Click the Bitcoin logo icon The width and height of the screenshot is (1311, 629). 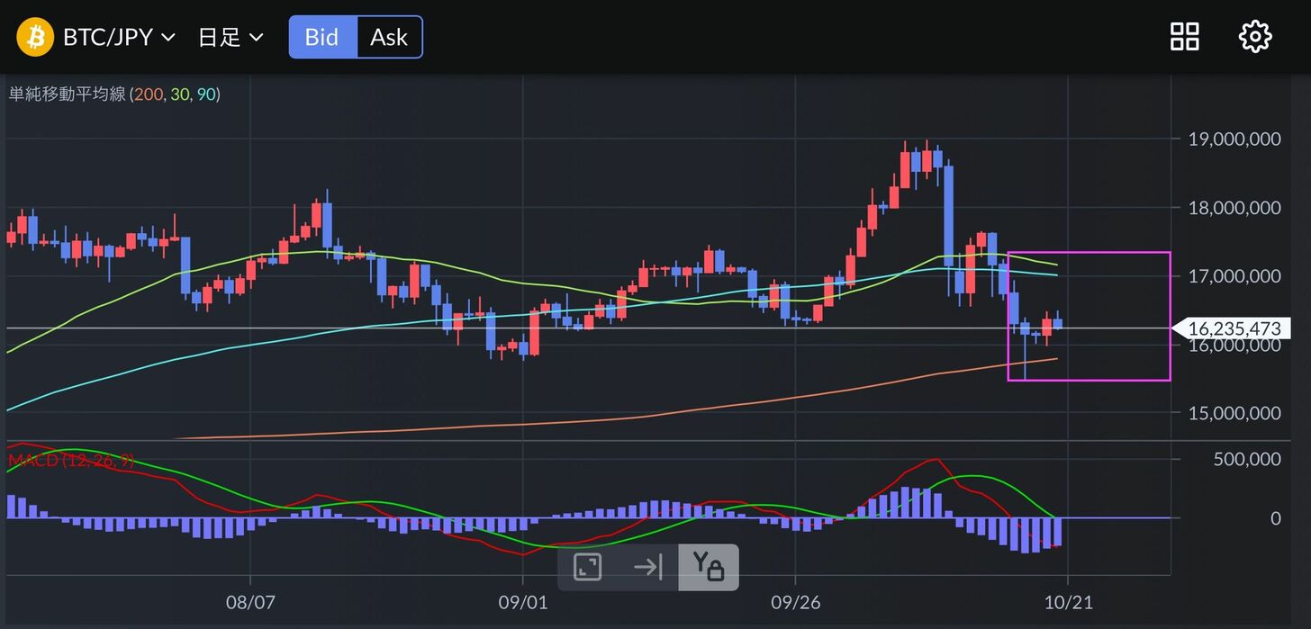[x=35, y=37]
